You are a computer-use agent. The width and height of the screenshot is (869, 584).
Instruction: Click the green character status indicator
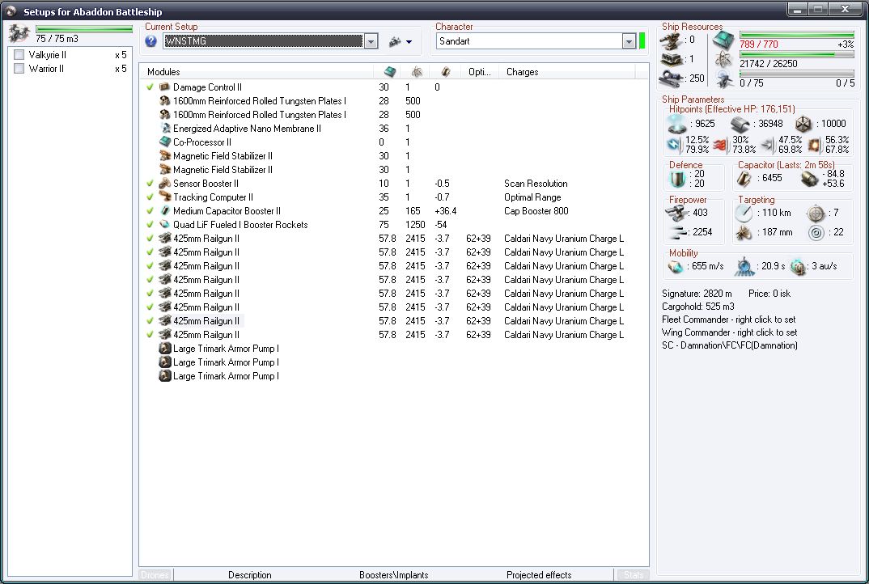[642, 41]
